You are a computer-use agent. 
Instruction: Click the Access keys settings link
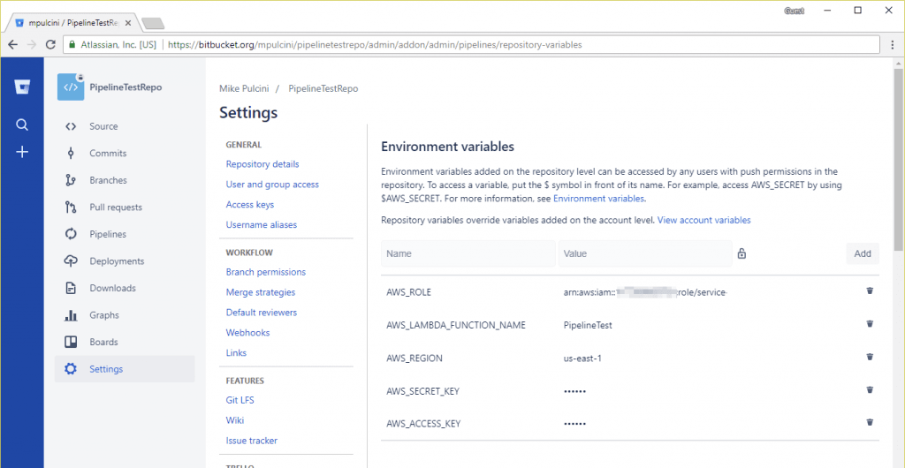[x=249, y=205]
